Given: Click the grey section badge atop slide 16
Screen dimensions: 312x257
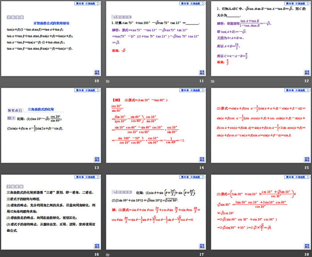Looking at the screenshot, I should (x=15, y=186).
